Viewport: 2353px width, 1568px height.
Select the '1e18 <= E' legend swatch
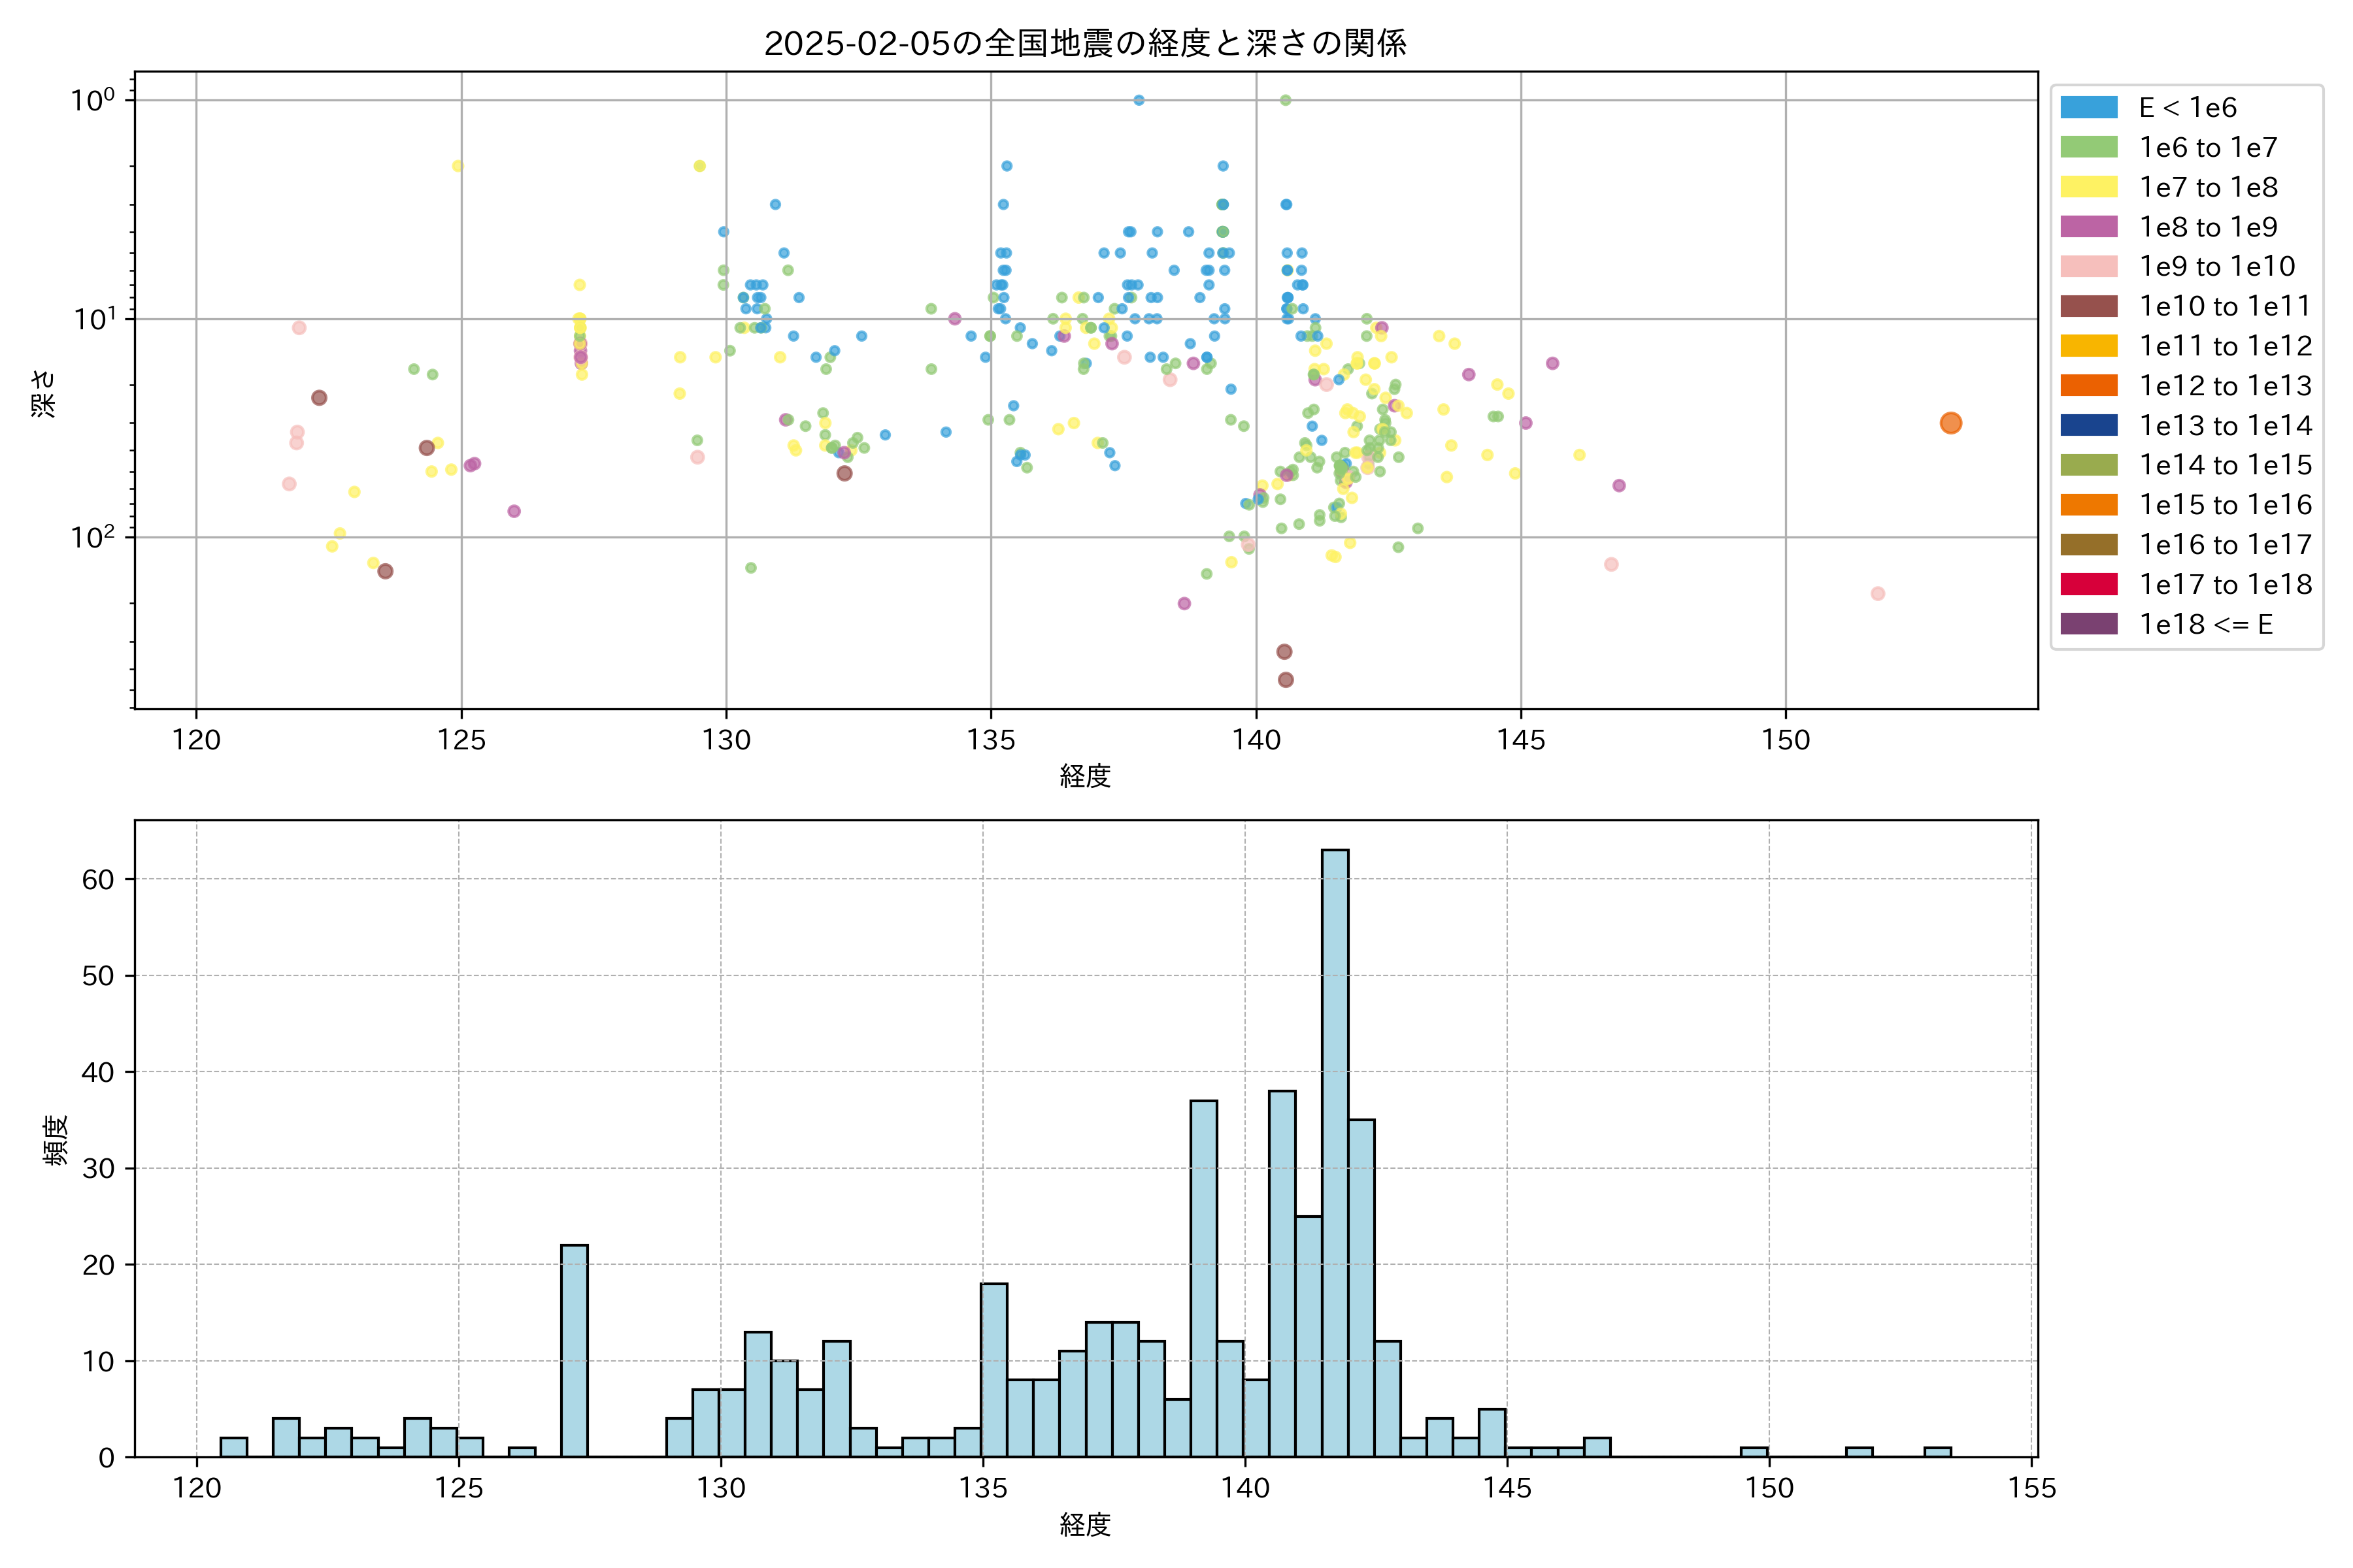pos(2088,624)
